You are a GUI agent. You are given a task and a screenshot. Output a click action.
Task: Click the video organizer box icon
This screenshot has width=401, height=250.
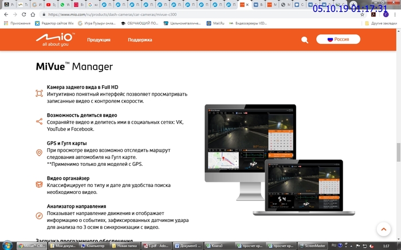click(39, 184)
